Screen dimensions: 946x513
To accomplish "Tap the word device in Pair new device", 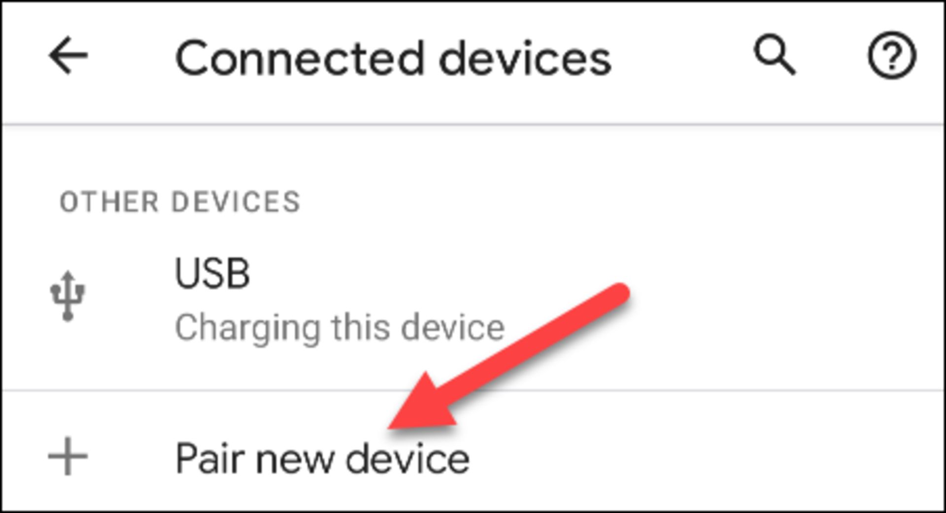I will tap(407, 459).
